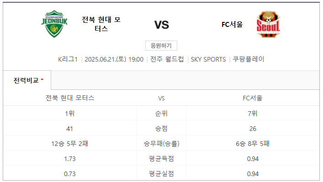Viewport: 323px width, 182px height.
Task: Click the 응원하기 button
Action: click(161, 46)
